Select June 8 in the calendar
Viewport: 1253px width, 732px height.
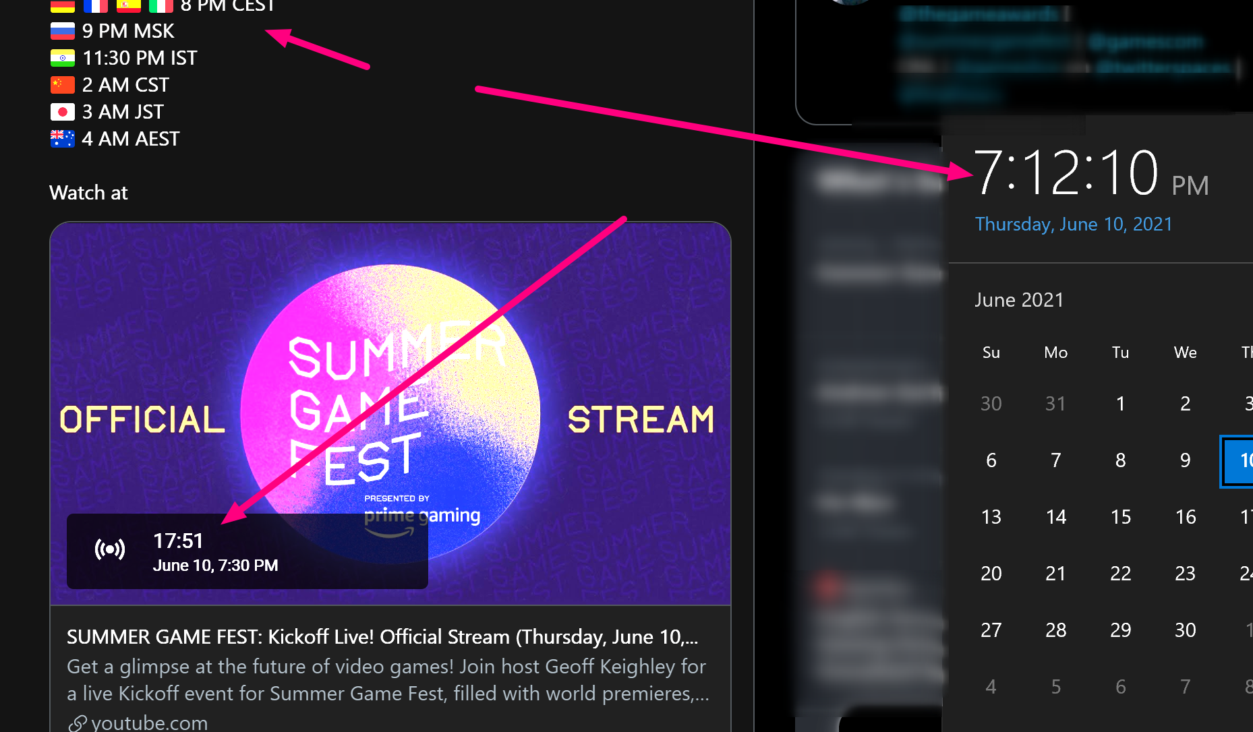pos(1121,460)
